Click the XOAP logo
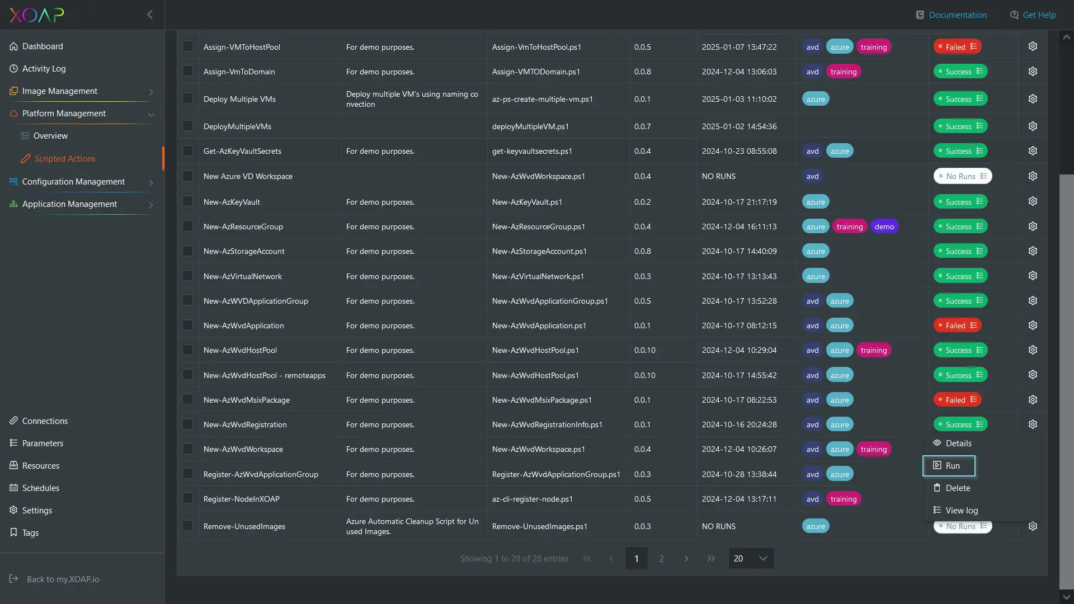Screen dimensions: 1074x604 click(x=37, y=15)
